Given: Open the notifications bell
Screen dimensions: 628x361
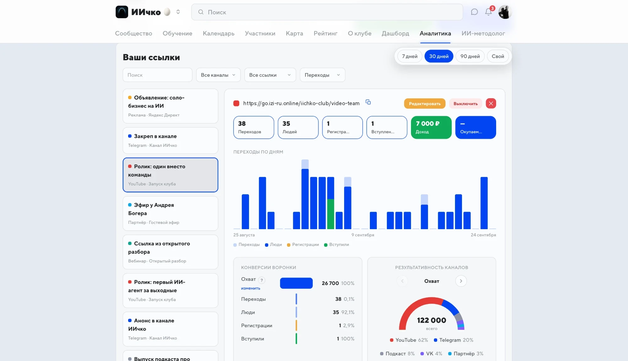Looking at the screenshot, I should pos(488,12).
